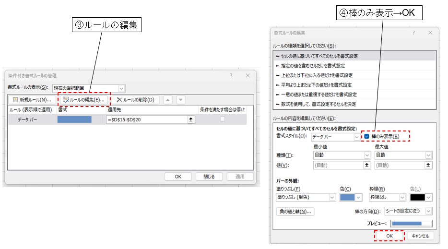Move rule up with the up arrow
This screenshot has height=249, width=448.
[x=167, y=100]
